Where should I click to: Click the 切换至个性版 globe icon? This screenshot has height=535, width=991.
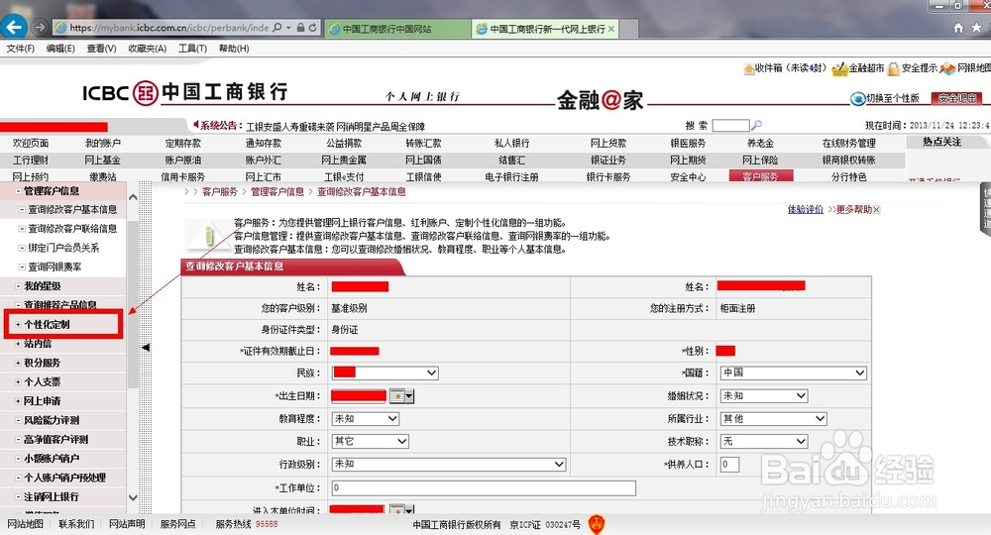click(x=857, y=98)
